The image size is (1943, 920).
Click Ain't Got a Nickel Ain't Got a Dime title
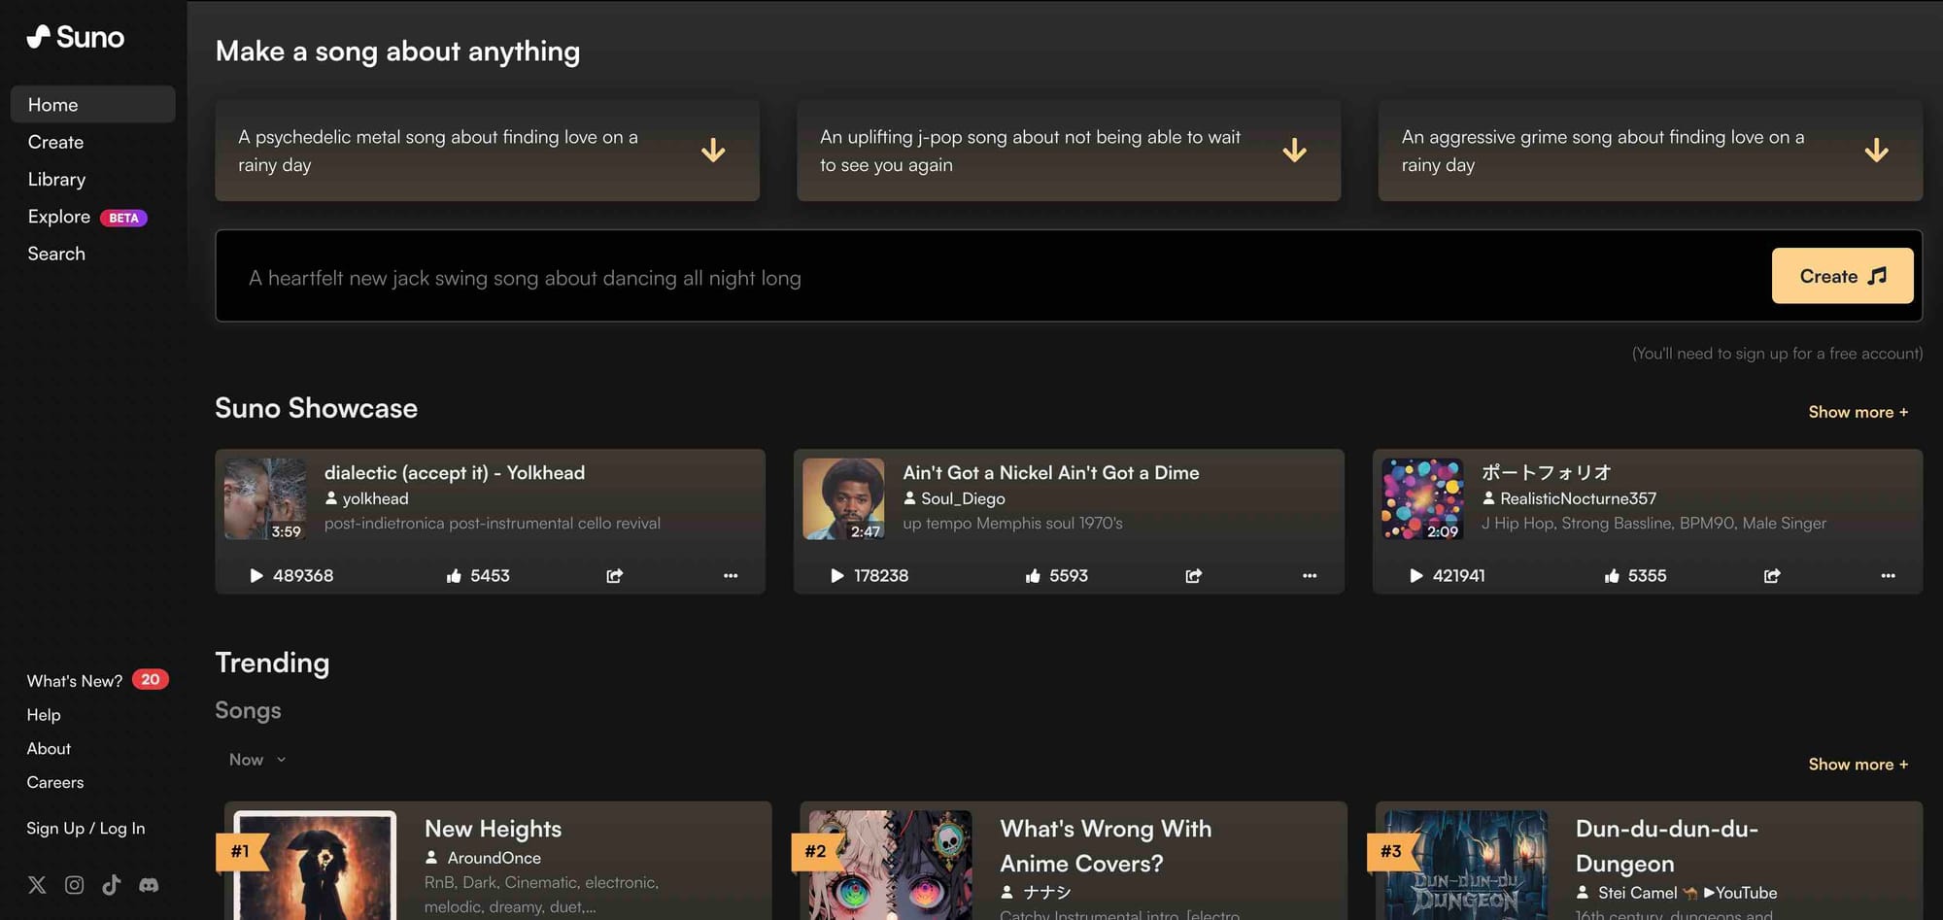[x=1051, y=473]
